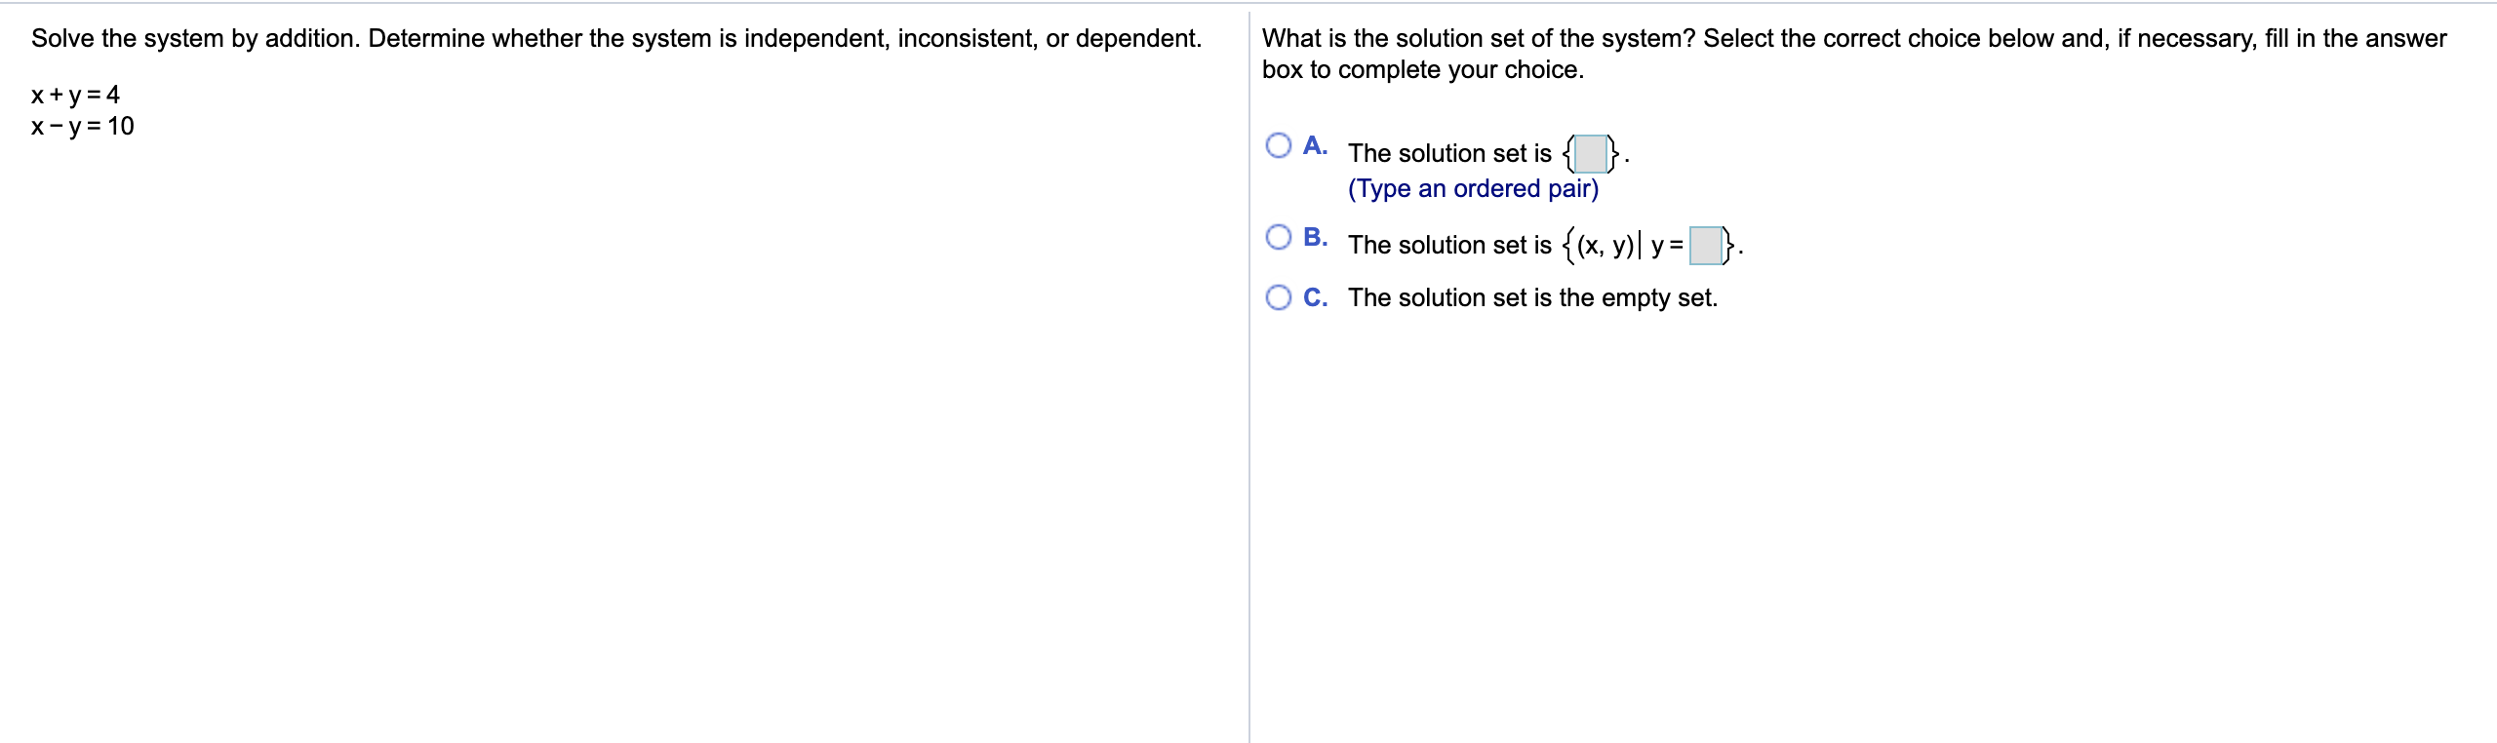The width and height of the screenshot is (2497, 743).
Task: Select radio button for choice C
Action: tap(1281, 296)
